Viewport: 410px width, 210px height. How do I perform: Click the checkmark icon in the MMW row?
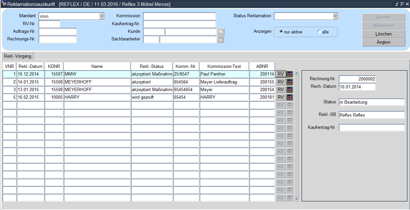[290, 74]
